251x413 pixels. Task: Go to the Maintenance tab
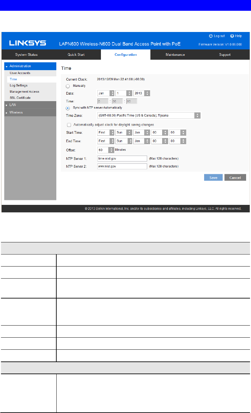point(175,54)
